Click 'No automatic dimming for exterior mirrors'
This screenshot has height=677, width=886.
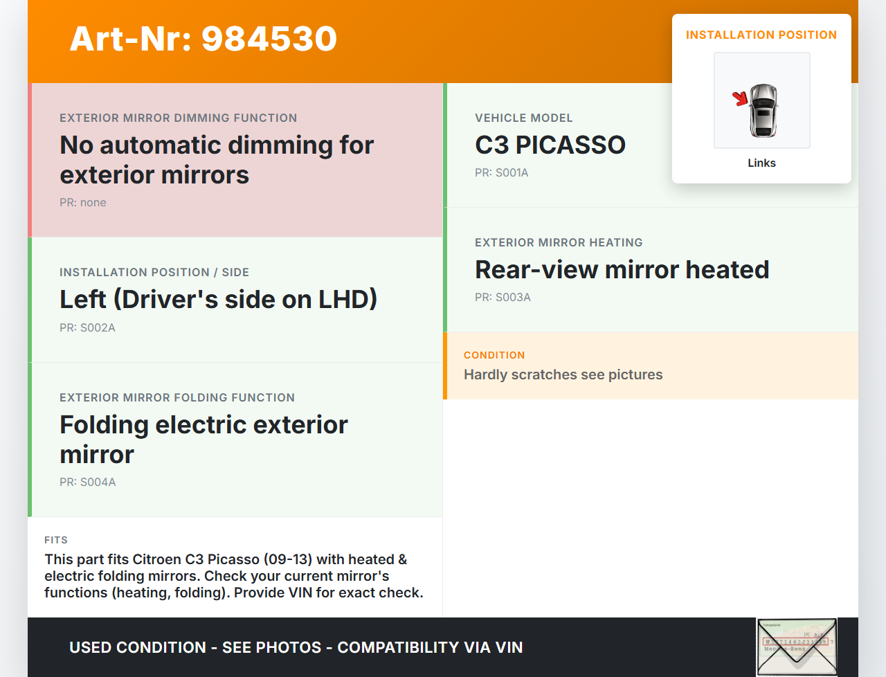(217, 160)
